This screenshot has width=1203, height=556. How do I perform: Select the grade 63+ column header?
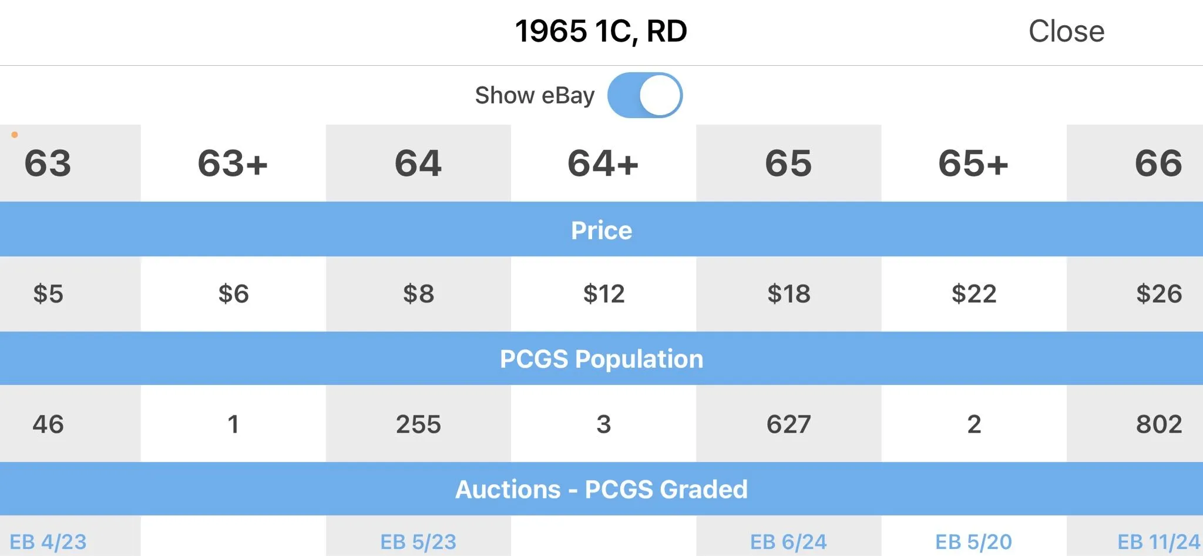pyautogui.click(x=233, y=163)
